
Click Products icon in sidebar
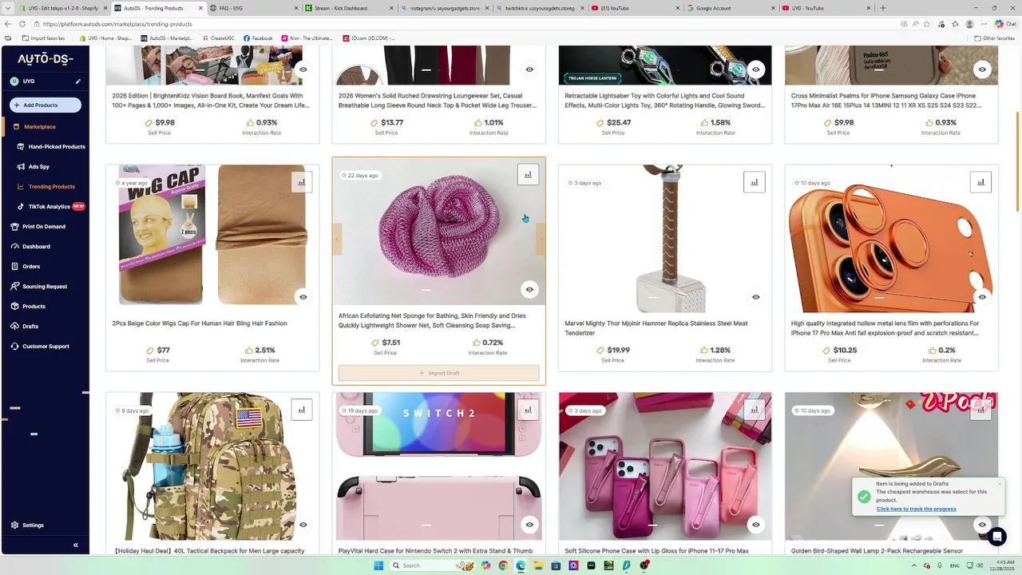15,306
